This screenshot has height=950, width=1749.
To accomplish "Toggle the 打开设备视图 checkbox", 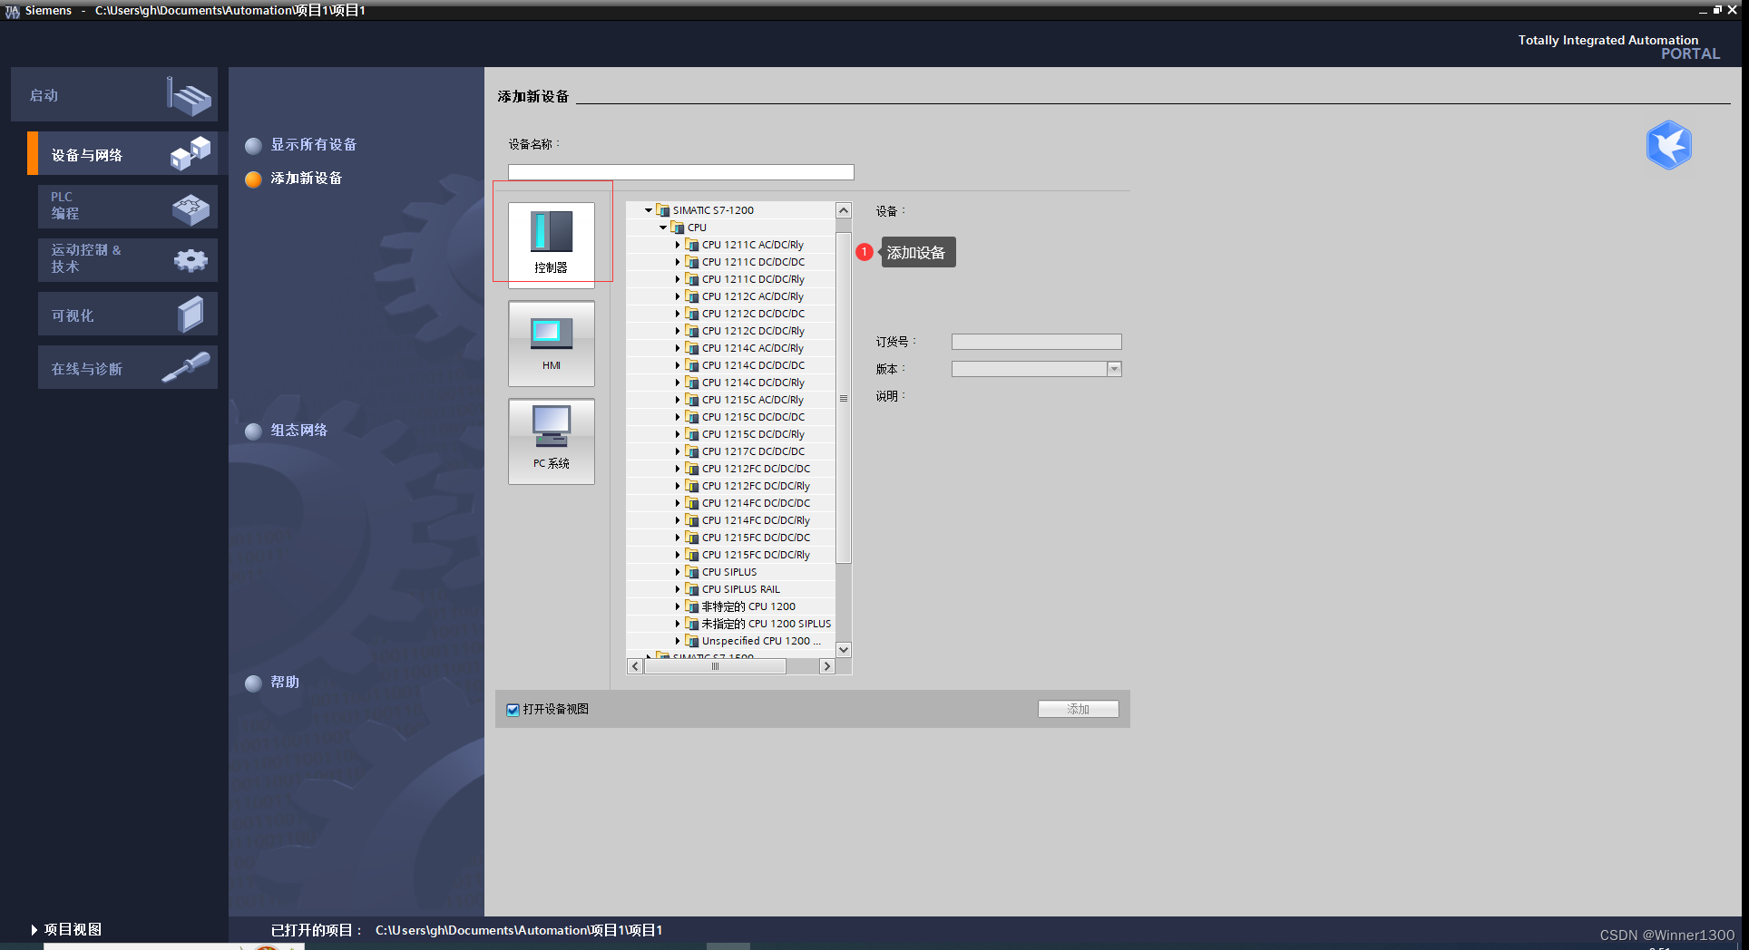I will point(513,710).
